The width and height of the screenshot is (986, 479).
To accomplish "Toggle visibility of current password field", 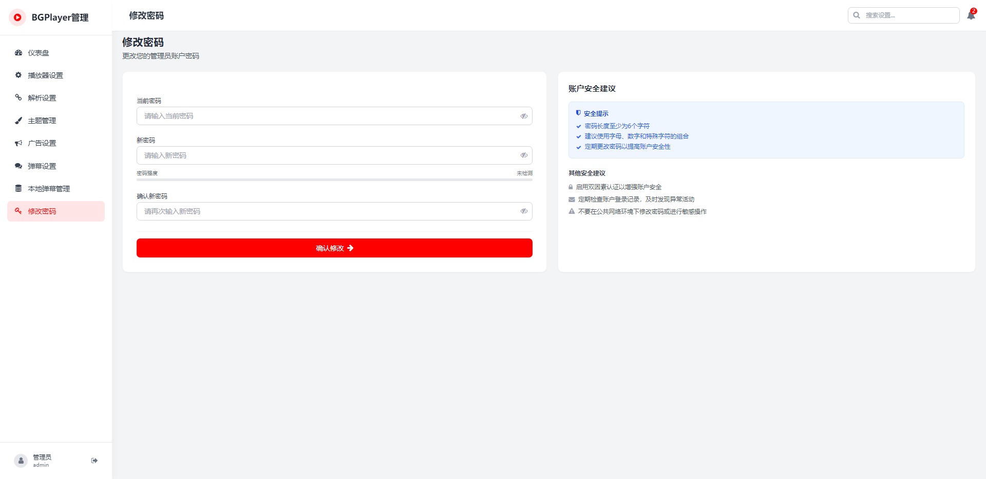I will [x=524, y=116].
